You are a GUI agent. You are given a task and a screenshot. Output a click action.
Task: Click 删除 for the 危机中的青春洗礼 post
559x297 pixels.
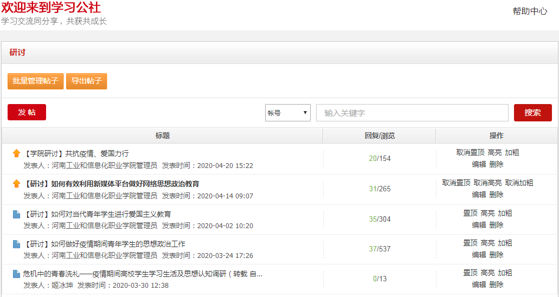coord(496,285)
